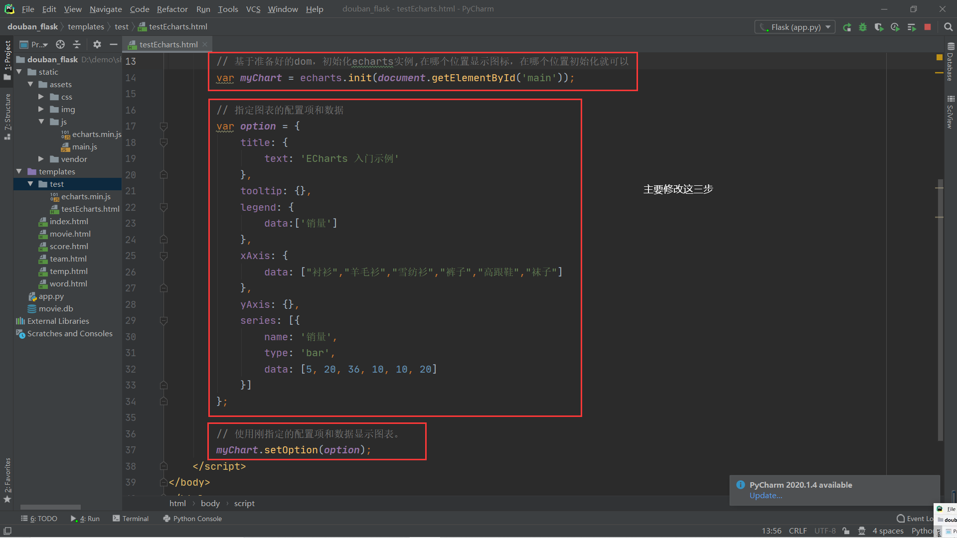Collapse the templates folder

pyautogui.click(x=19, y=171)
